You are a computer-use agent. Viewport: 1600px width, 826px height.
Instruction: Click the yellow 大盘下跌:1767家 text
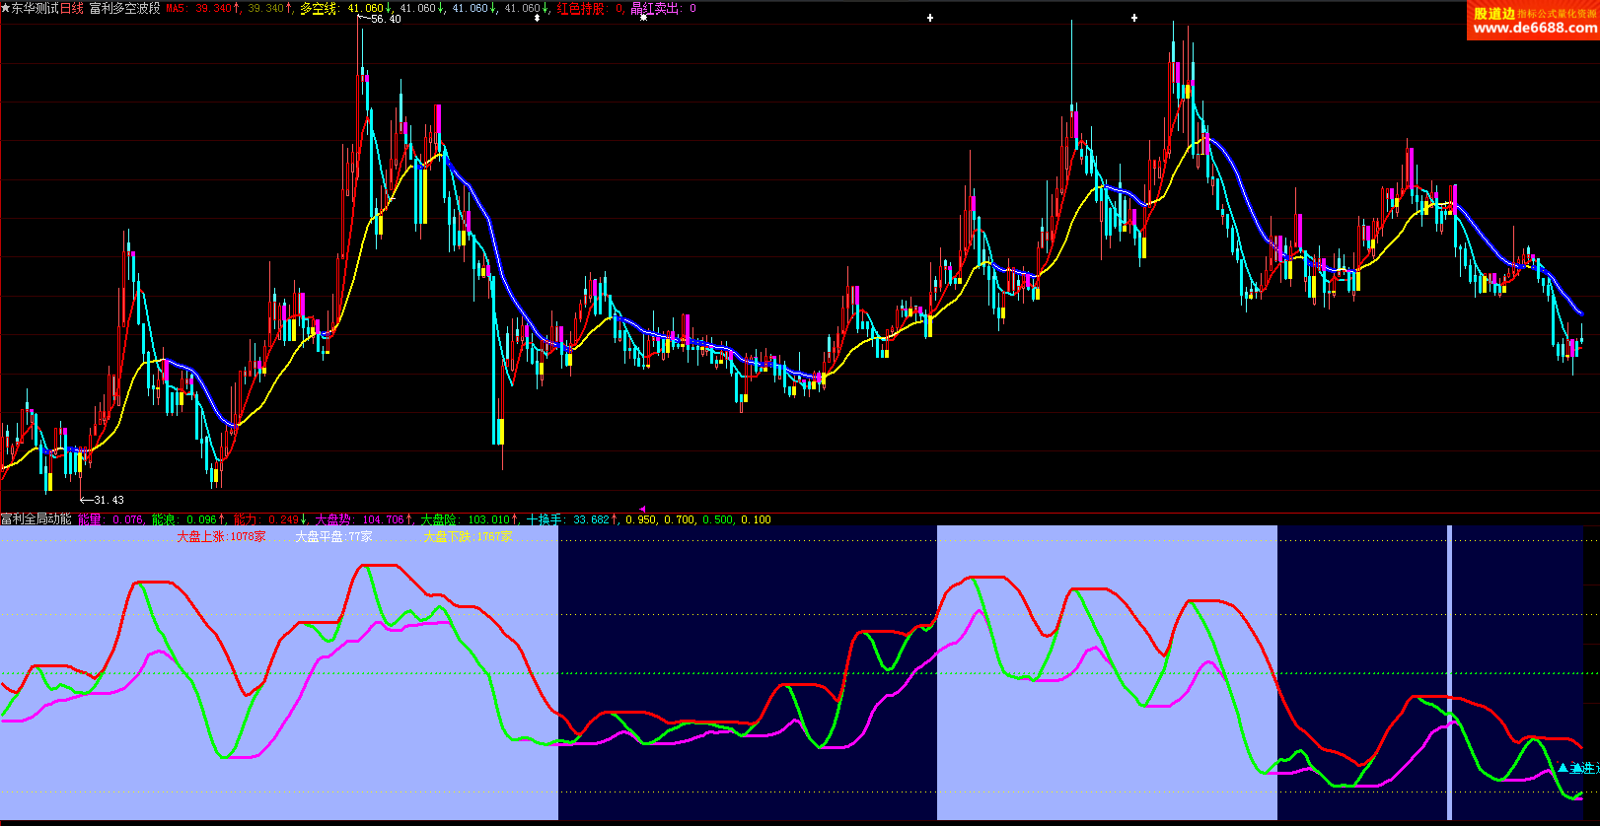click(x=468, y=537)
